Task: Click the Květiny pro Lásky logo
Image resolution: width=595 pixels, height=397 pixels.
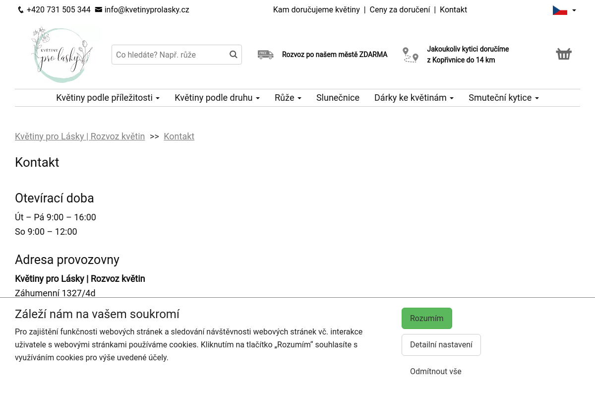Action: point(62,55)
